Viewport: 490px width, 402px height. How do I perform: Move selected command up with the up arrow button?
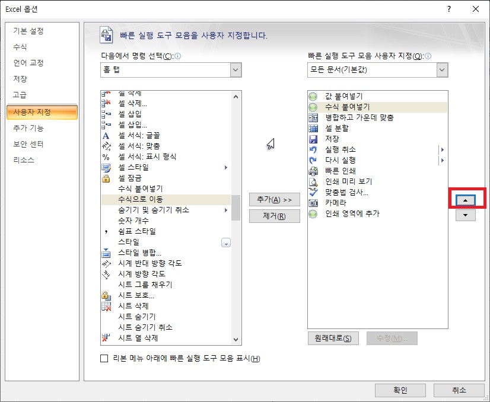click(465, 200)
